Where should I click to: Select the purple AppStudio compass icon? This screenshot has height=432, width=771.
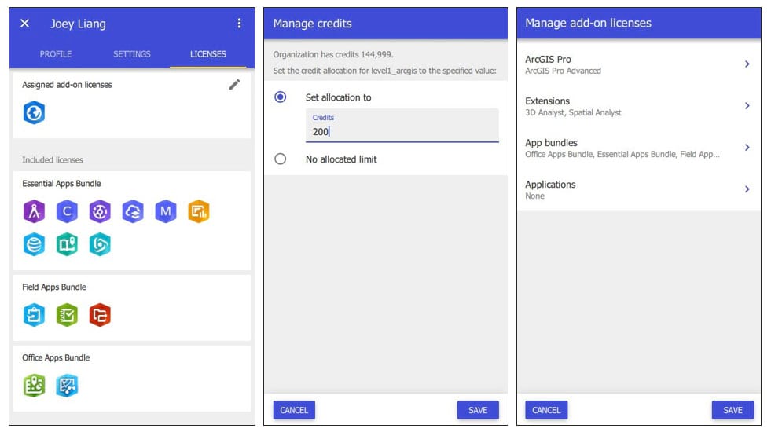tap(34, 211)
